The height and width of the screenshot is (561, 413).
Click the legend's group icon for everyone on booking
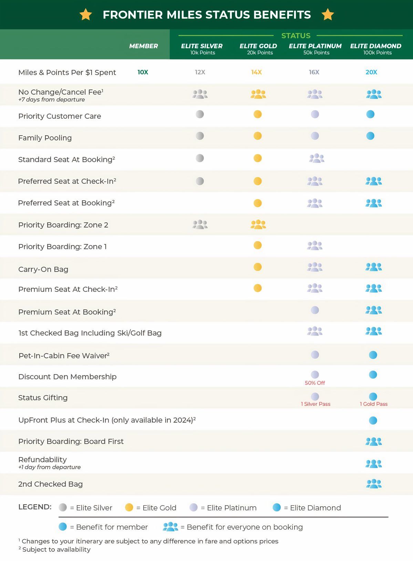coord(171,527)
